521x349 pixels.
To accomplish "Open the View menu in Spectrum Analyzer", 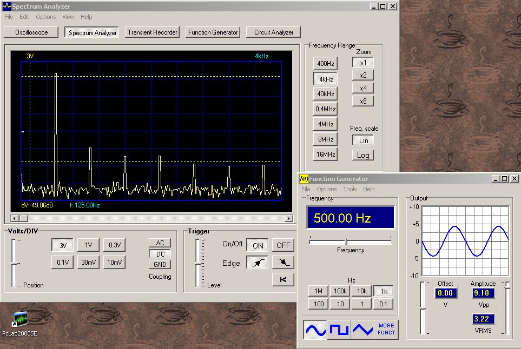I will tap(68, 17).
